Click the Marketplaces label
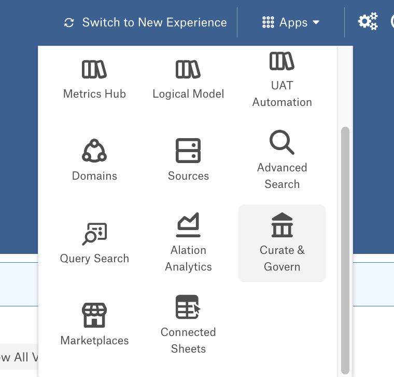394x377 pixels. [94, 341]
